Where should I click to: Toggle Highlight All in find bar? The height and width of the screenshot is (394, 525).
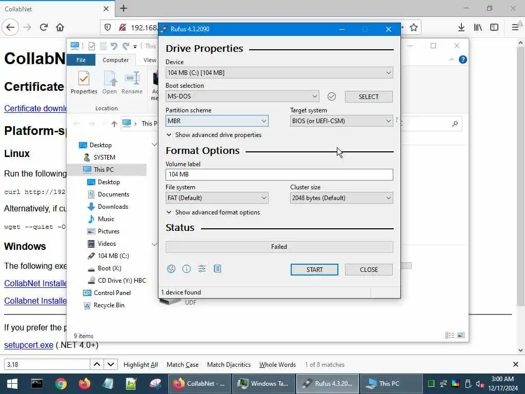(140, 365)
